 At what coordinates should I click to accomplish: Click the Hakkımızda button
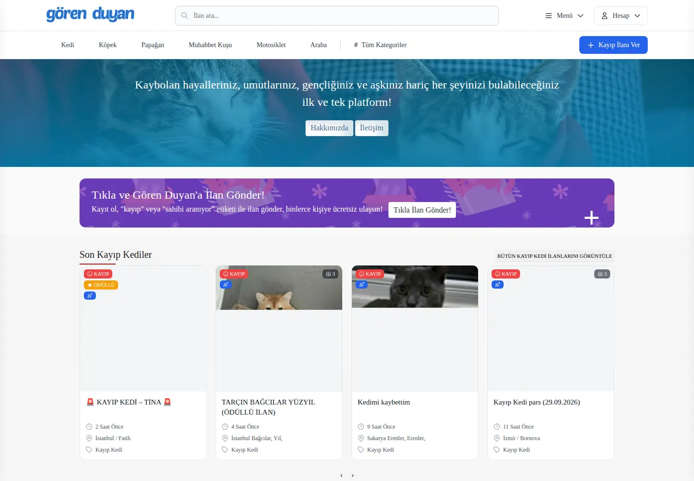329,128
